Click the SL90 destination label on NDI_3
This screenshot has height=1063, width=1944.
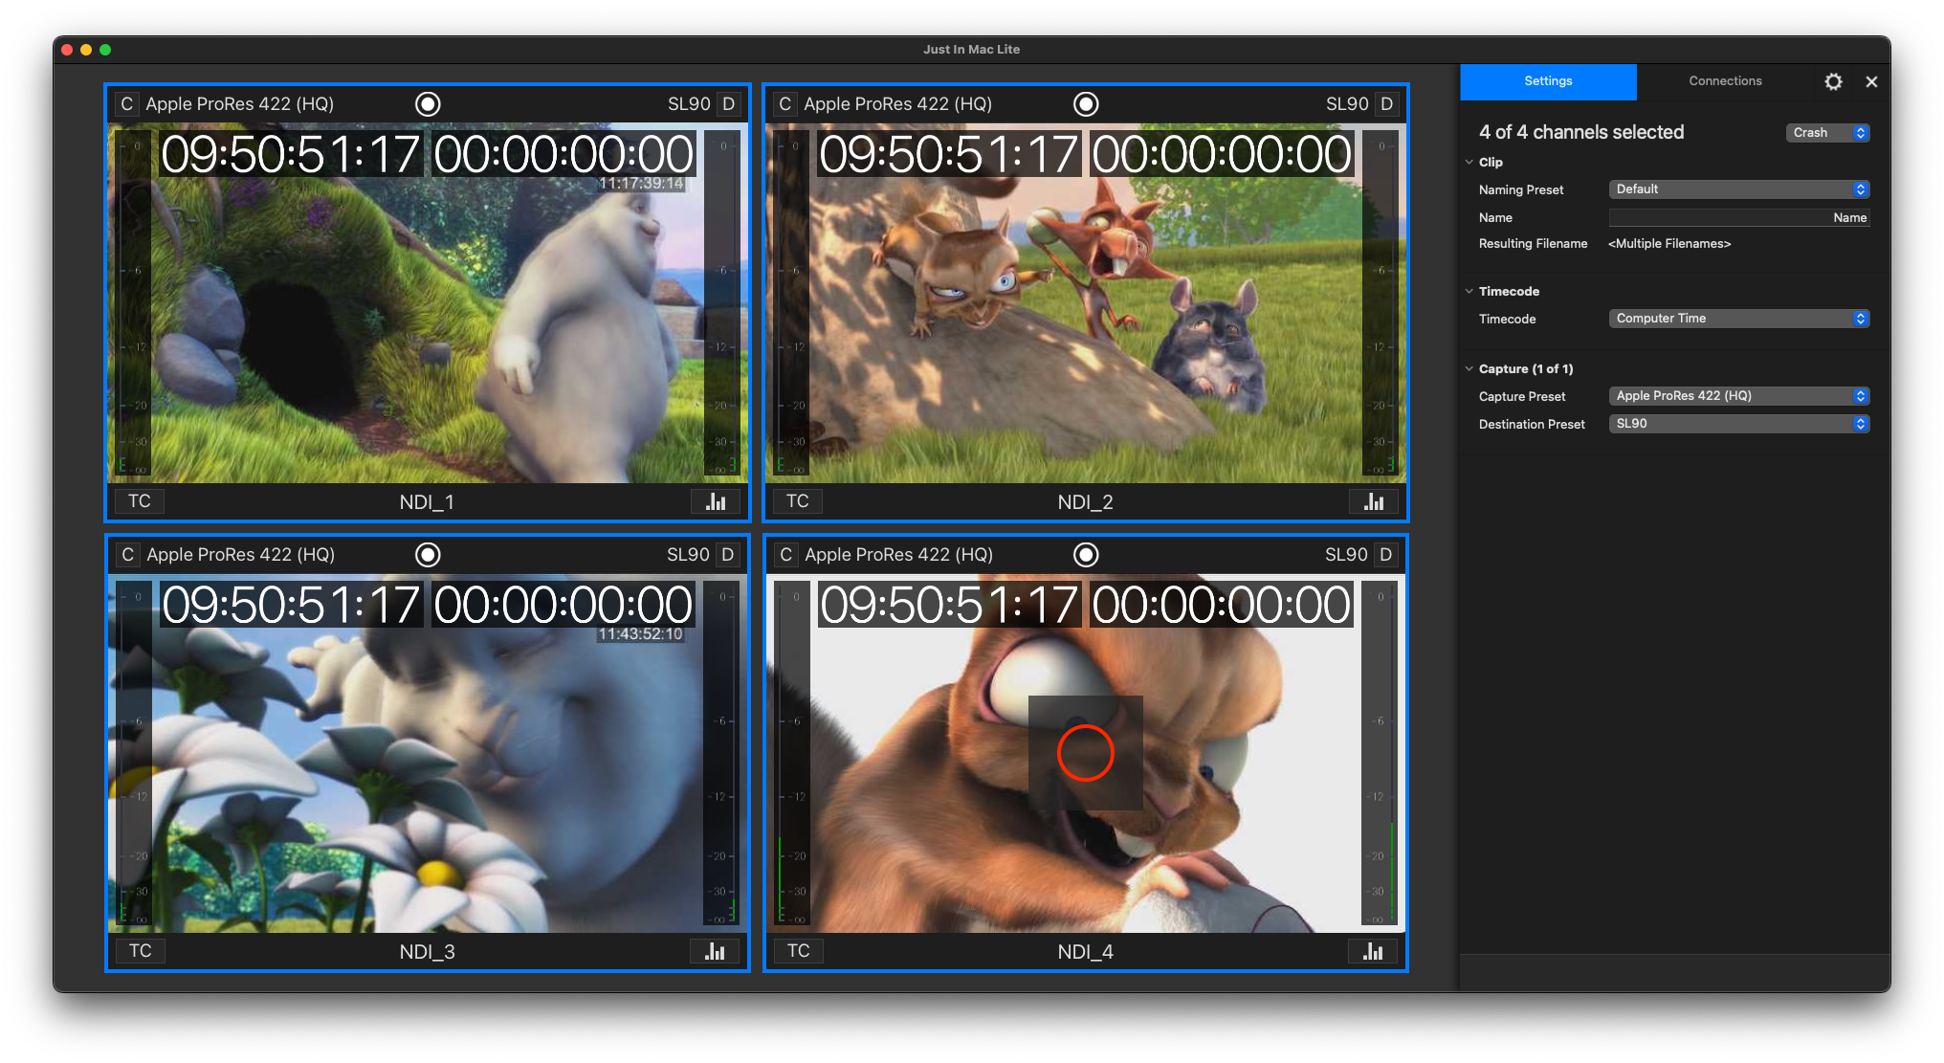(688, 555)
